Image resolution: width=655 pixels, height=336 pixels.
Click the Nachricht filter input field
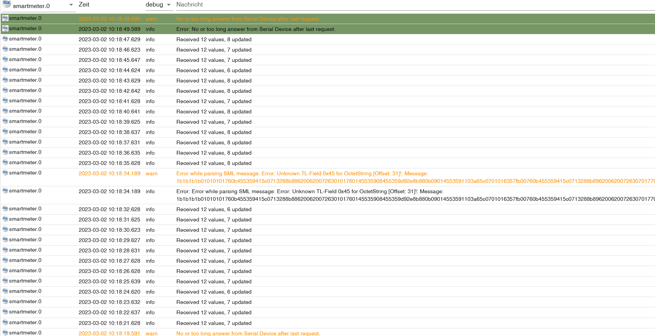tap(415, 5)
